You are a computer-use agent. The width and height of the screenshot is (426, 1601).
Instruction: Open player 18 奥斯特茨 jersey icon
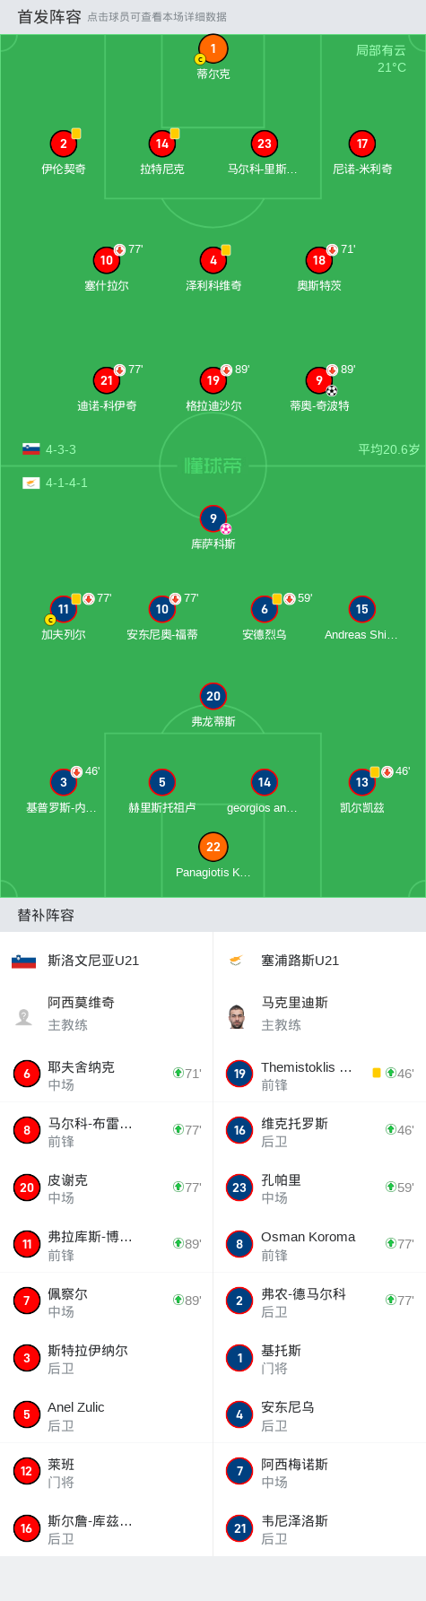coord(319,260)
